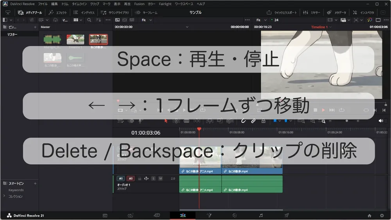Expand the proxy/cache mode dropdown in viewer
The width and height of the screenshot is (391, 220).
pos(349,20)
